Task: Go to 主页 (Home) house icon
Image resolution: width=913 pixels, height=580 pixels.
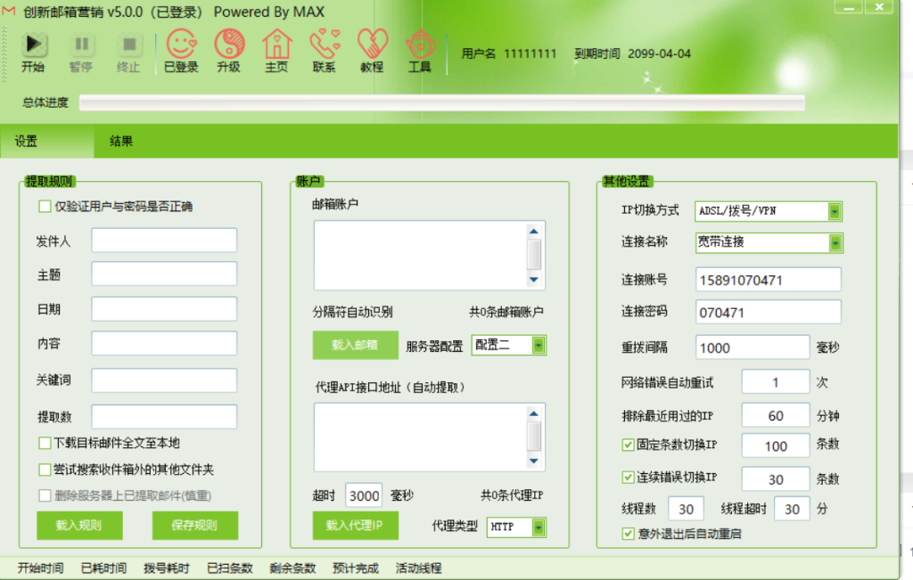Action: [277, 45]
